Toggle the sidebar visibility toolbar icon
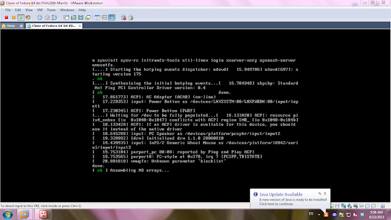Image resolution: width=391 pixels, height=220 pixels. [x=66, y=18]
